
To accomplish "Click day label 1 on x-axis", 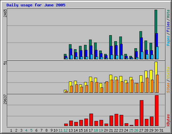I will (11, 130).
